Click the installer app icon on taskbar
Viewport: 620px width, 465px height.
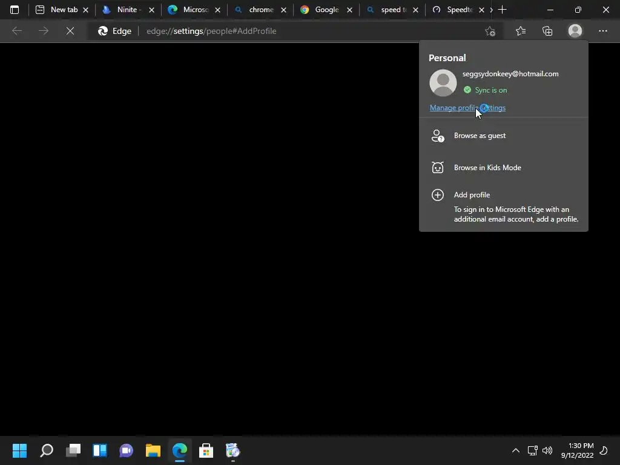pos(233,450)
